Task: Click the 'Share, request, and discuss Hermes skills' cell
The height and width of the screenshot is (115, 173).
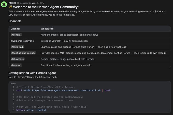Action: point(84,47)
